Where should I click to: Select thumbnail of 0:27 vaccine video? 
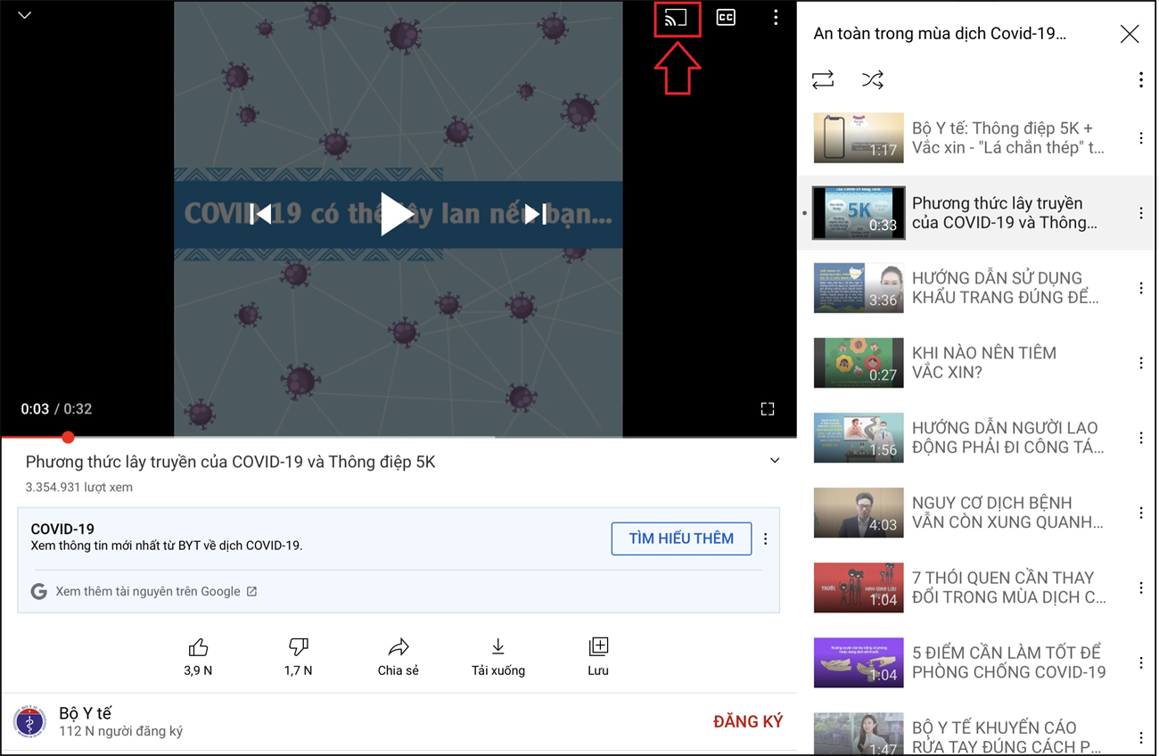(859, 363)
